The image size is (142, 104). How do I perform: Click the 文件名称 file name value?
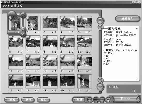click(124, 32)
